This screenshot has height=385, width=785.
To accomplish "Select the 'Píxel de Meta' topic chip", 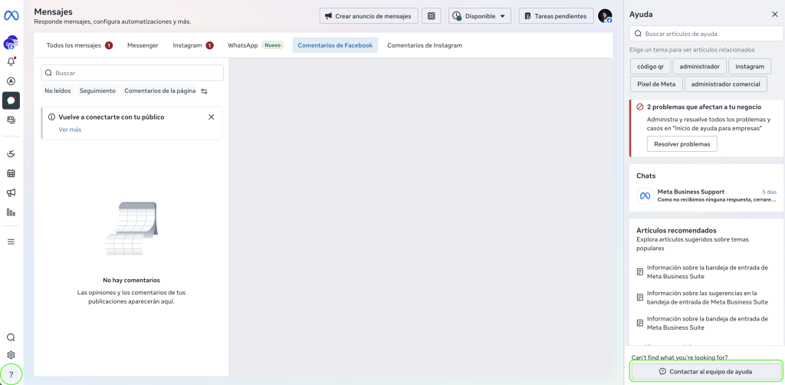I will 656,84.
